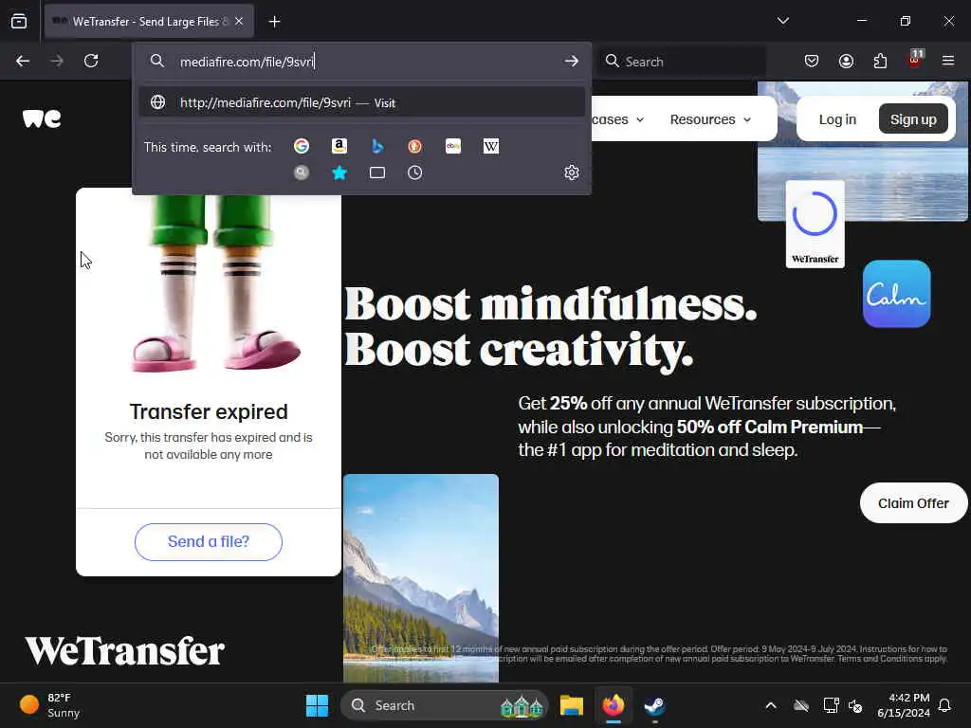Click the Calm app logo tile
This screenshot has width=971, height=728.
click(x=897, y=294)
